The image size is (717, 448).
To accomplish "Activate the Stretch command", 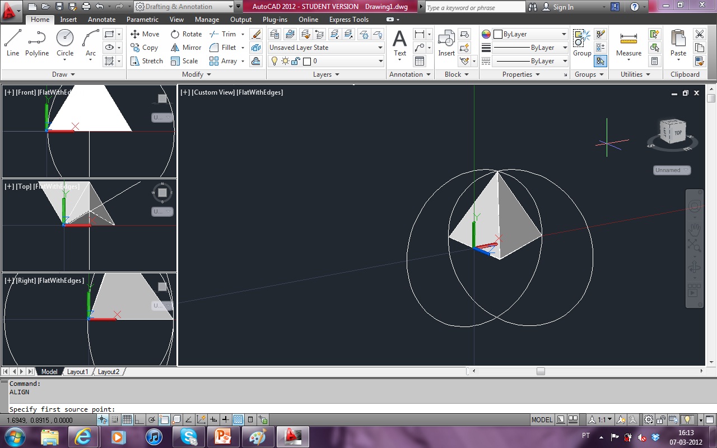I will tap(146, 61).
